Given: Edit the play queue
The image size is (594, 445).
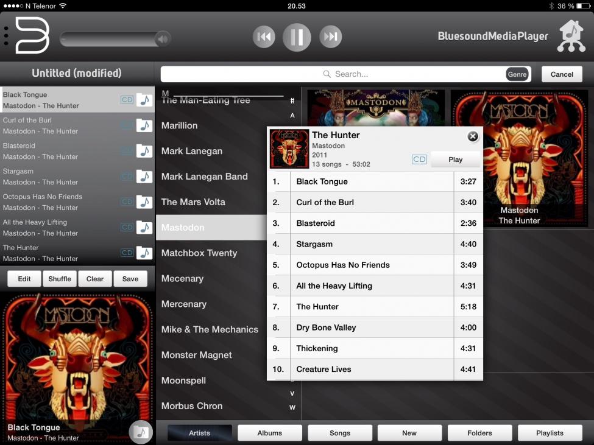Looking at the screenshot, I should tap(24, 279).
